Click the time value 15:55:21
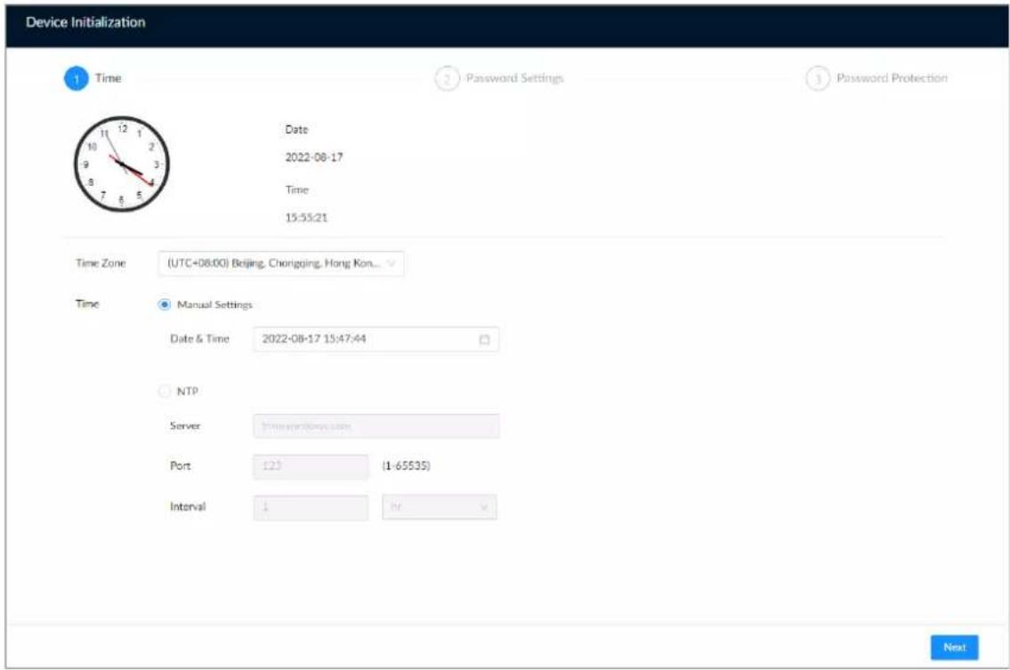This screenshot has width=1010, height=670. tap(307, 218)
